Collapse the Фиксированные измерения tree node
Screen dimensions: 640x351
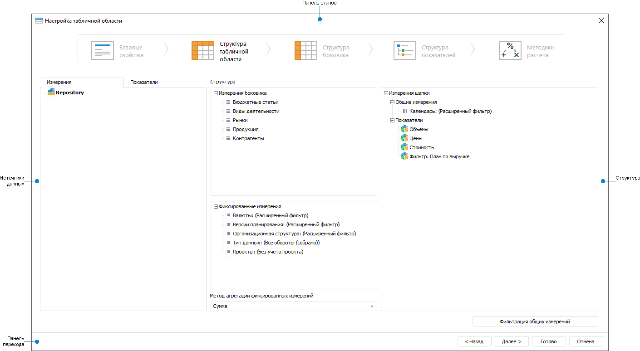(216, 206)
